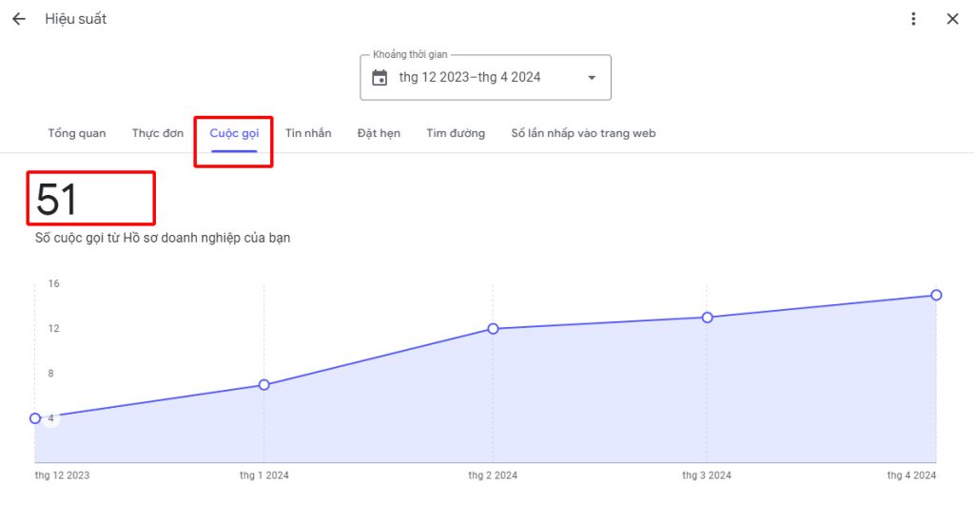Open the Thực đơn tab
The image size is (974, 522).
coord(158,133)
